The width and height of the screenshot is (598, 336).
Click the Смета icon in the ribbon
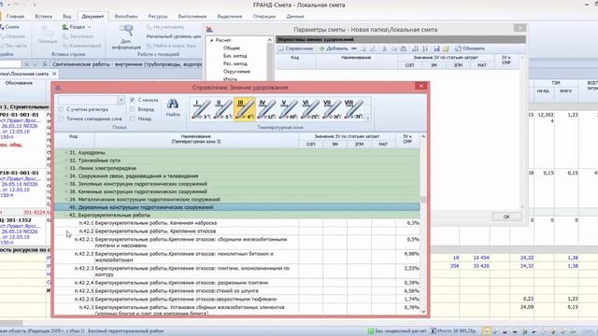2,27
